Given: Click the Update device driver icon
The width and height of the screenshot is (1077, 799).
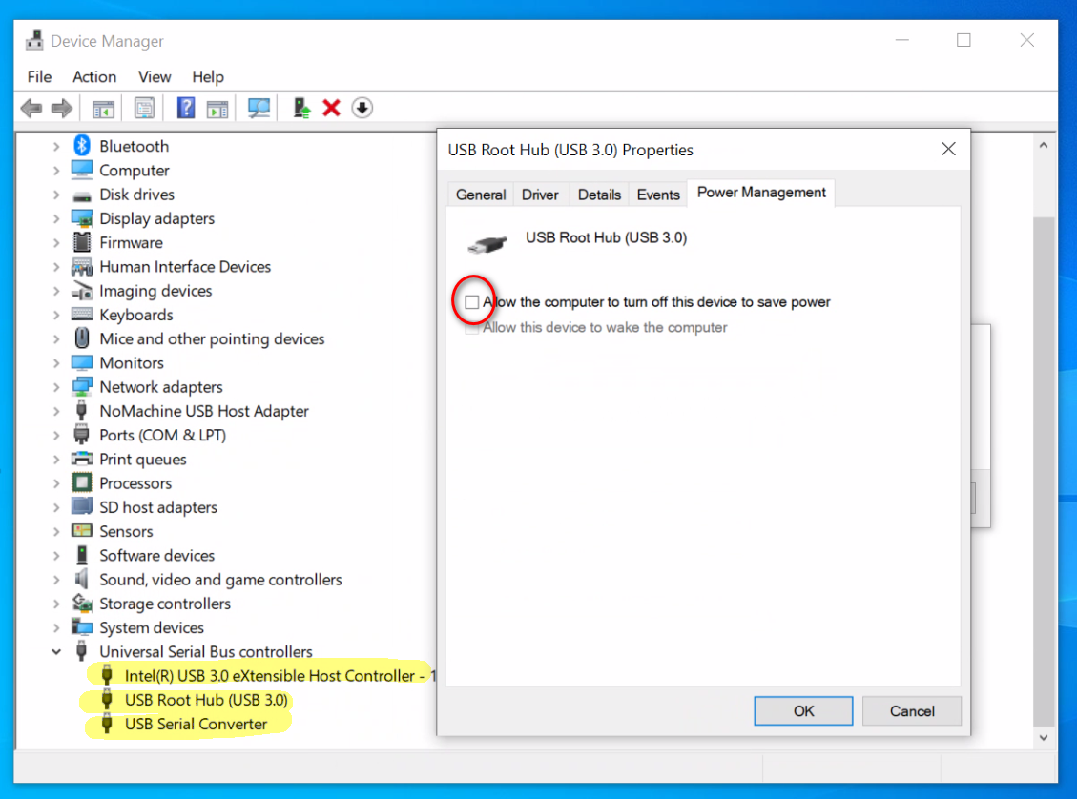Looking at the screenshot, I should pos(301,108).
